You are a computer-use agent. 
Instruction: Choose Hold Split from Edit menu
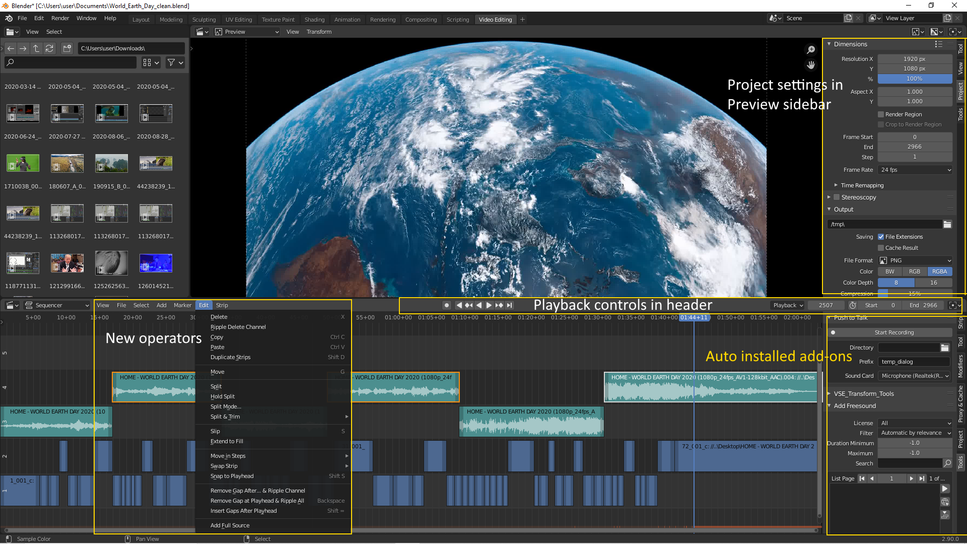click(x=223, y=396)
